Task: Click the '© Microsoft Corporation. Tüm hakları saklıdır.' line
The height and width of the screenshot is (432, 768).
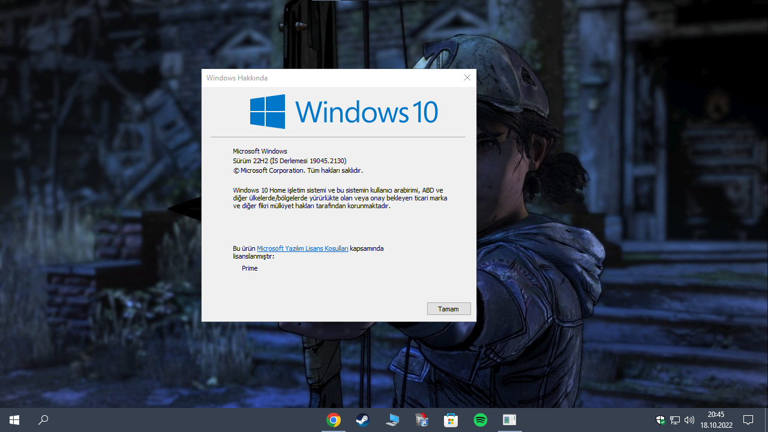Action: pyautogui.click(x=298, y=170)
